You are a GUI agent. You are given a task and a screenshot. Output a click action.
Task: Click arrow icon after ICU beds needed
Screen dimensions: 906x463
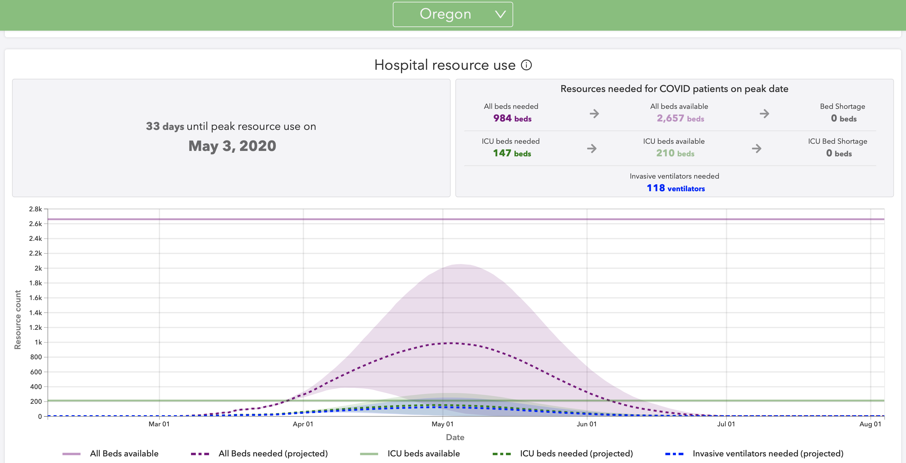592,148
